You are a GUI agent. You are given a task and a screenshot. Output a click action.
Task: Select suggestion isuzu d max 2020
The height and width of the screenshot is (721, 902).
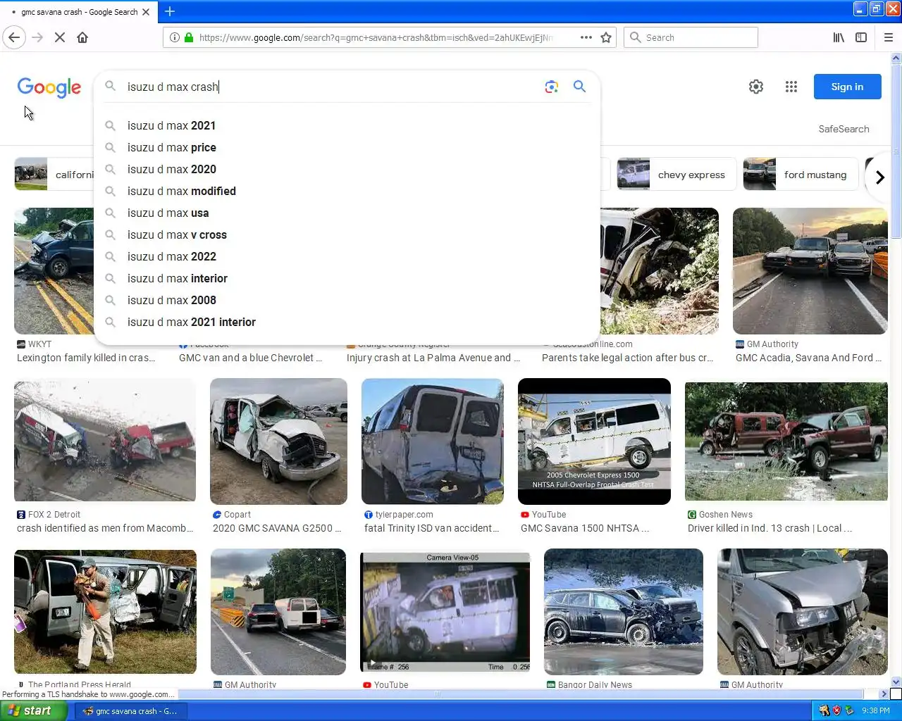[347, 169]
